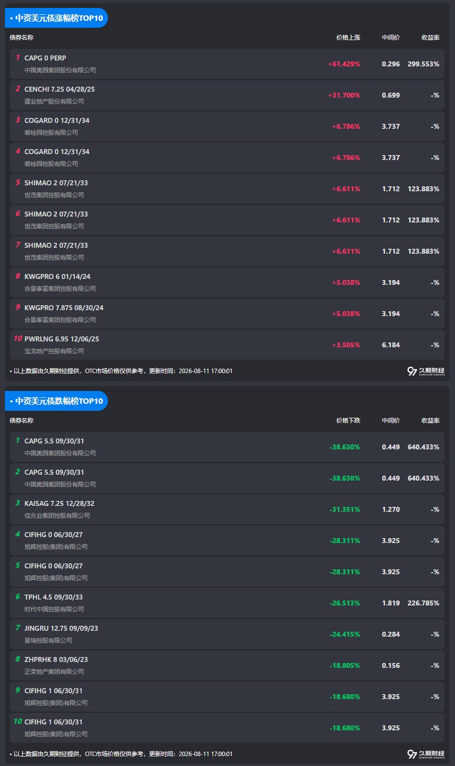Image resolution: width=455 pixels, height=766 pixels.
Task: Click the data source note under losers table
Action: pos(121,754)
